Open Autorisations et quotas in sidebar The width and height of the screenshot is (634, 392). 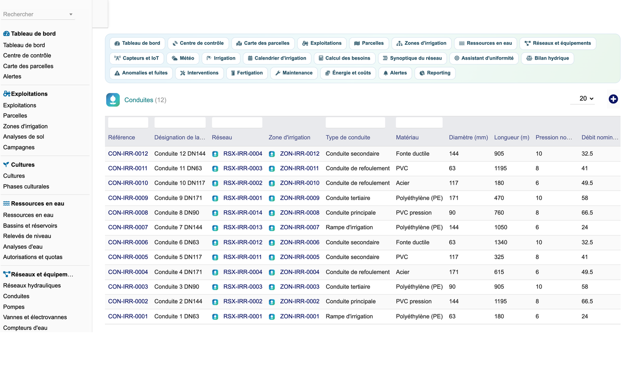tap(32, 257)
